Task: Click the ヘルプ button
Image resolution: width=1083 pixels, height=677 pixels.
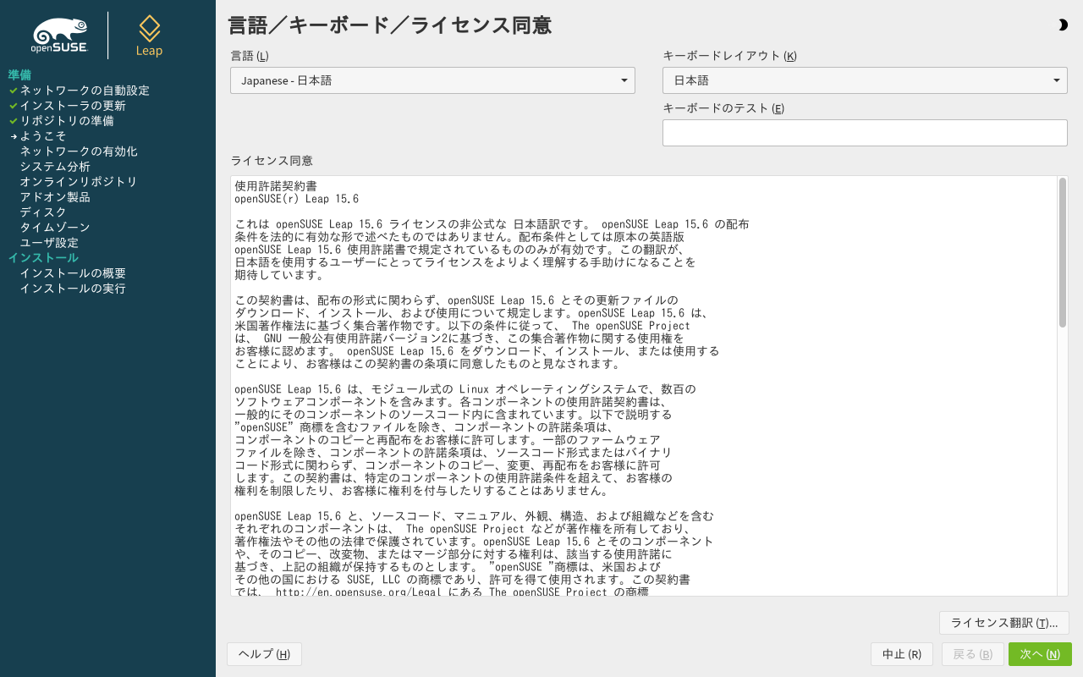Action: [x=264, y=654]
